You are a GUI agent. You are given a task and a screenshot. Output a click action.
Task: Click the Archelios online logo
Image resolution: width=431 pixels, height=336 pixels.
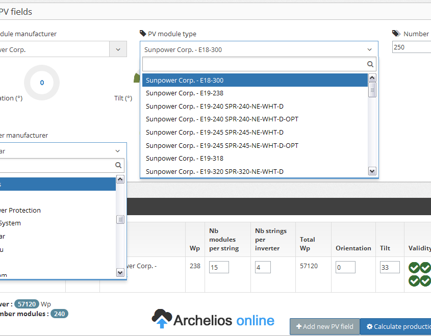(213, 319)
